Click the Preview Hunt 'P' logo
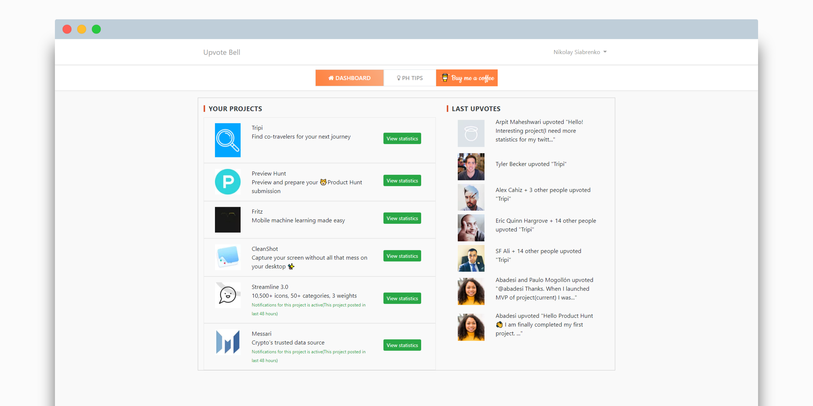 [x=227, y=181]
